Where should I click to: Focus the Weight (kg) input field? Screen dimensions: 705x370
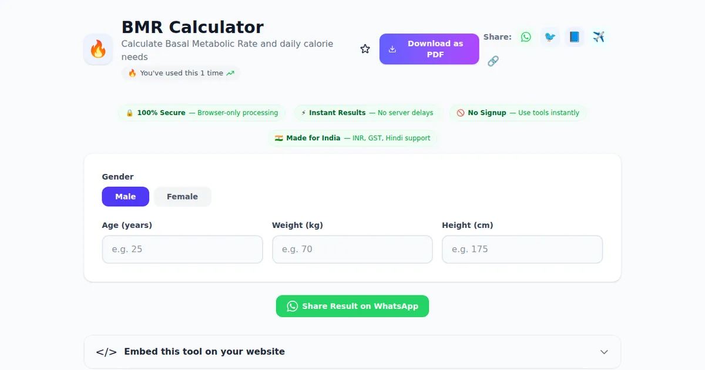[x=352, y=249]
